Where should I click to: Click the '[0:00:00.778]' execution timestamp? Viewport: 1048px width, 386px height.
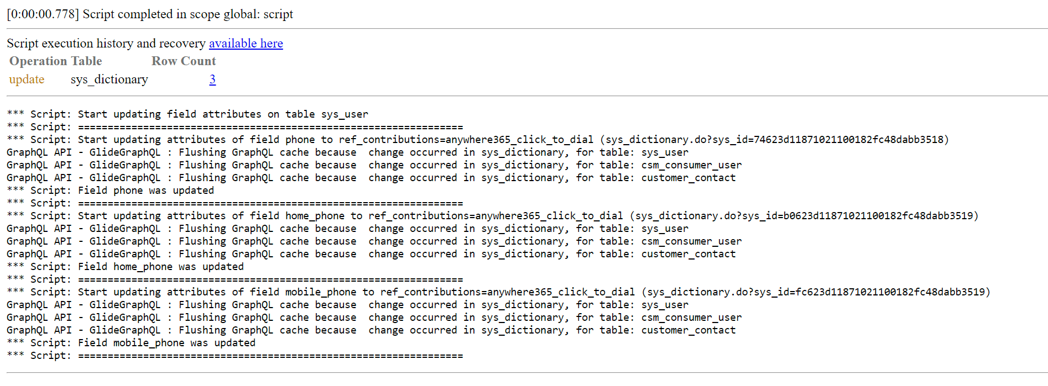pyautogui.click(x=43, y=14)
